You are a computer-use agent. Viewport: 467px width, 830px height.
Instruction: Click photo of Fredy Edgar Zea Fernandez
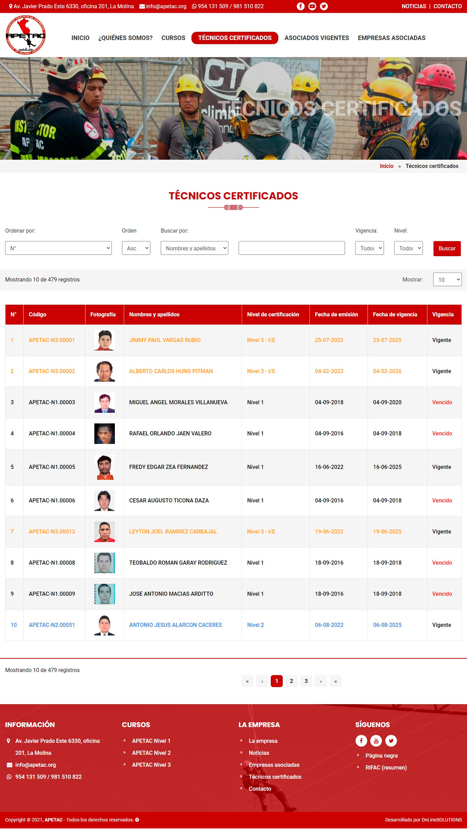(x=105, y=467)
